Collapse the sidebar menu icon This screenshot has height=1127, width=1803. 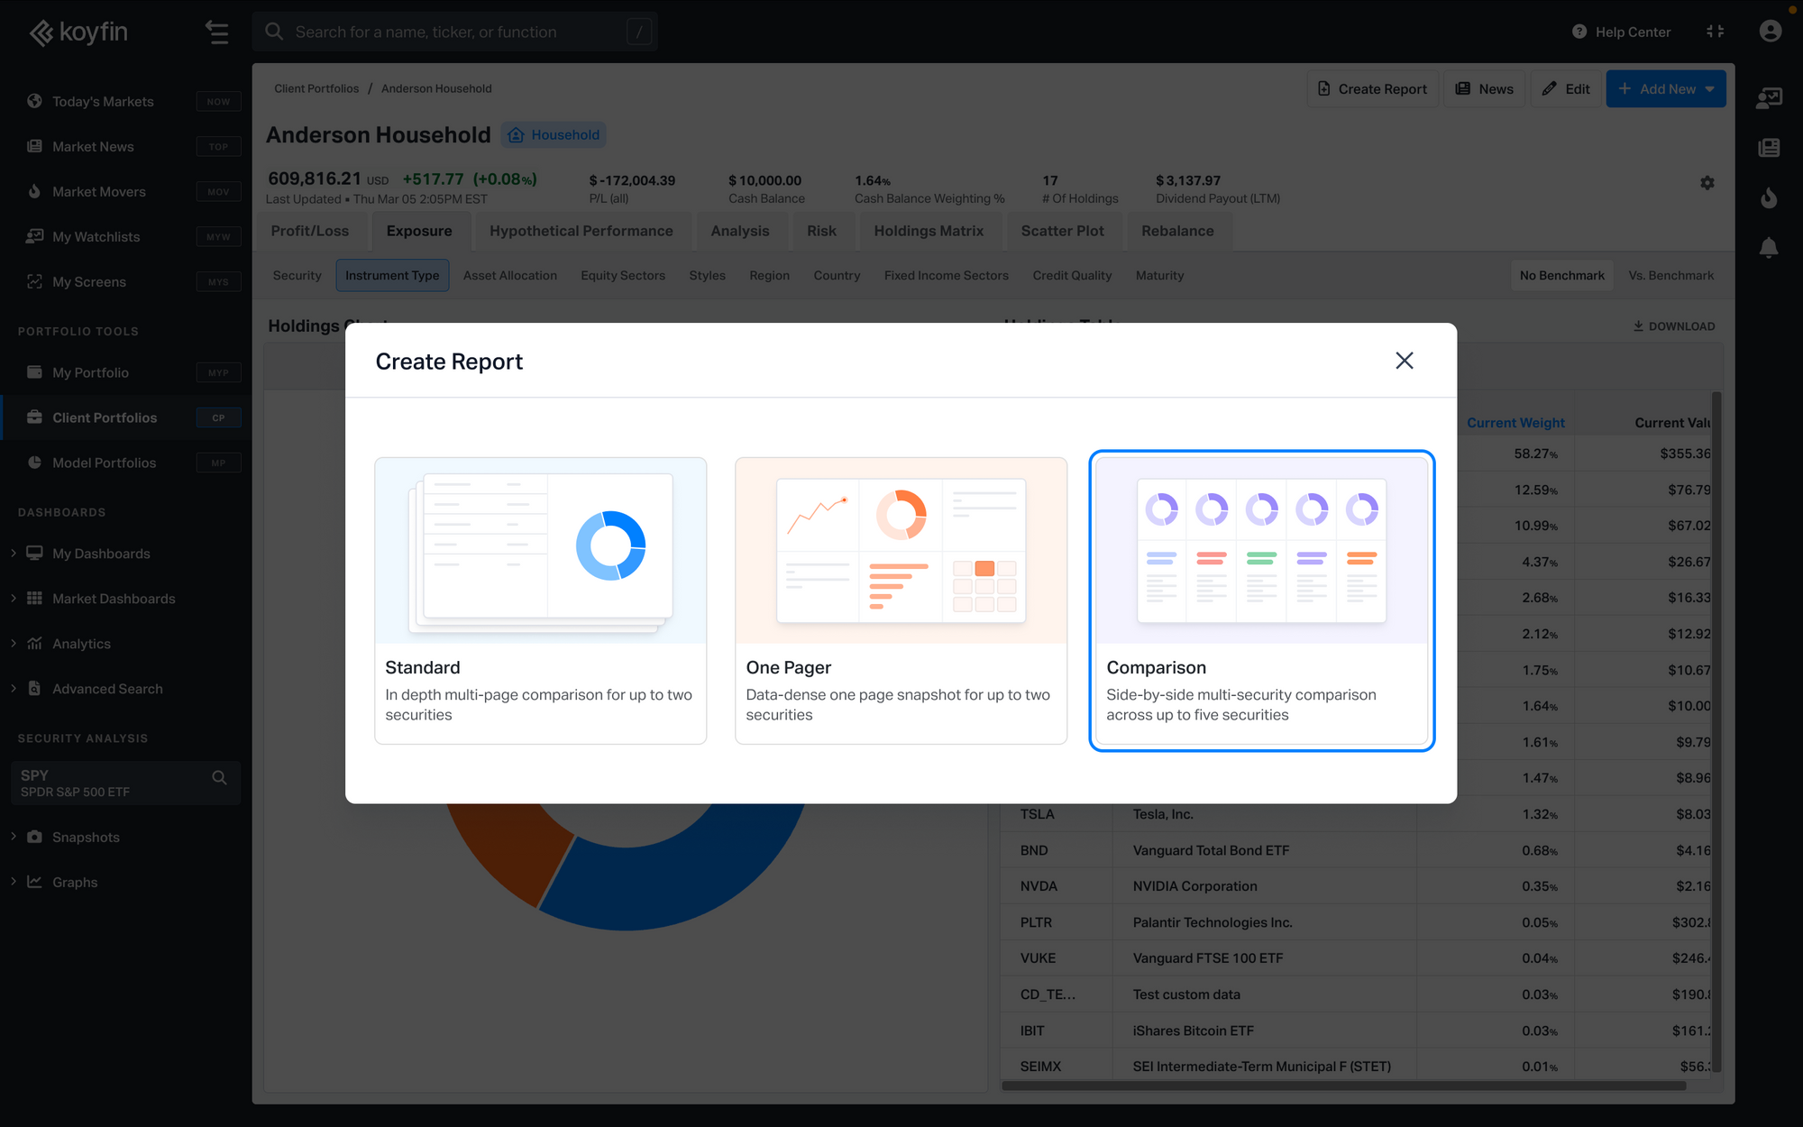tap(216, 32)
